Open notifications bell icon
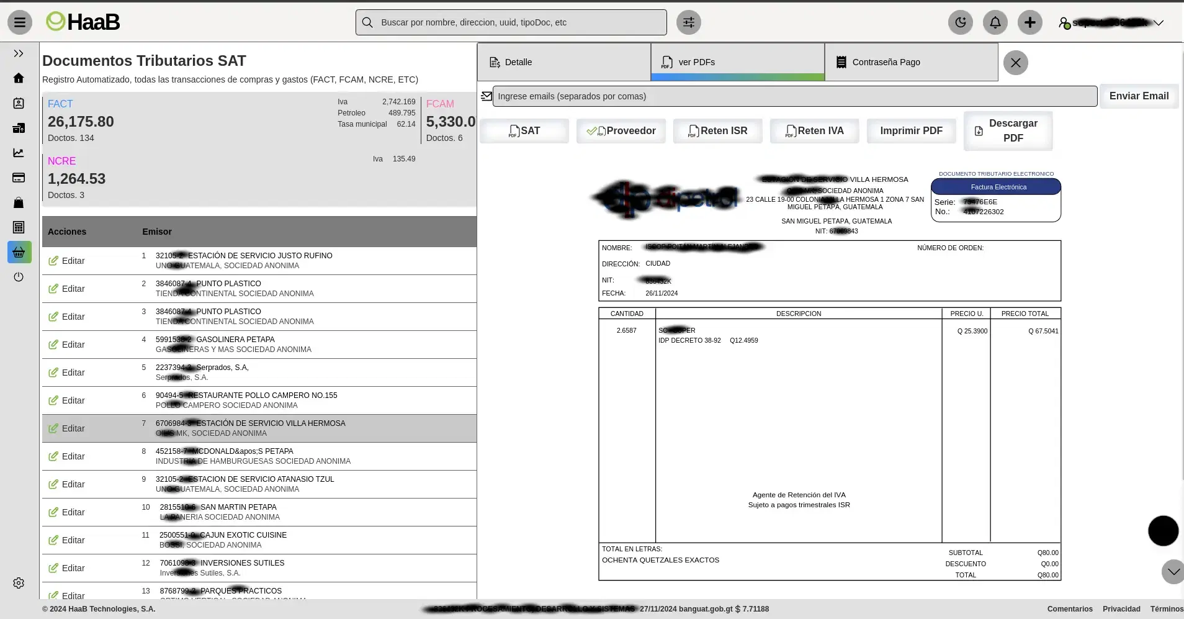Screen dimensions: 1184x619 click(x=995, y=23)
